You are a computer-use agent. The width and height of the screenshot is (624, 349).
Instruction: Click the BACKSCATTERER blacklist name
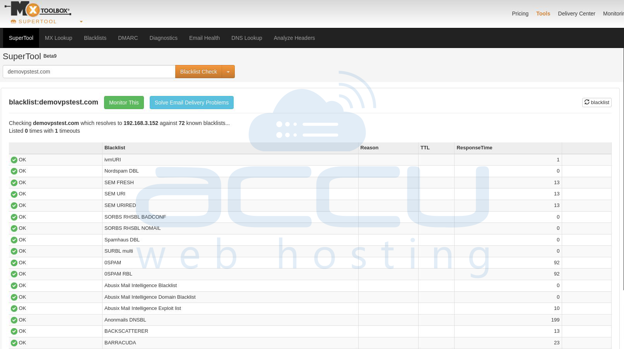click(x=126, y=331)
